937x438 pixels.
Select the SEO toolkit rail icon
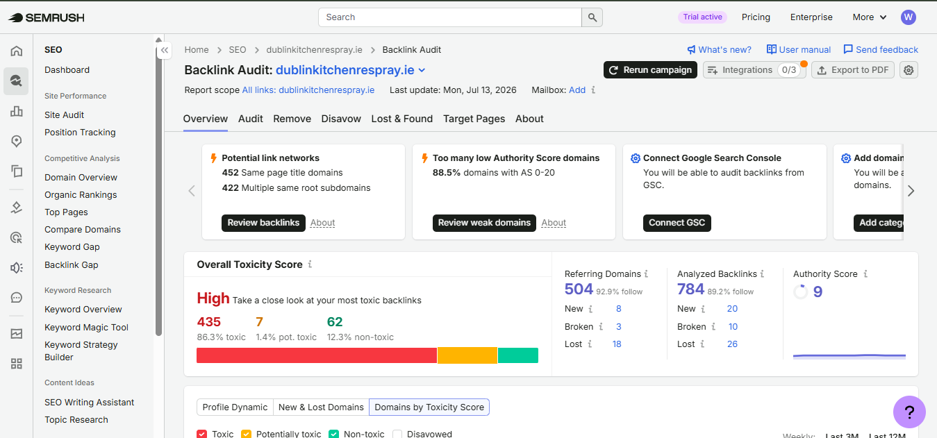[x=16, y=81]
